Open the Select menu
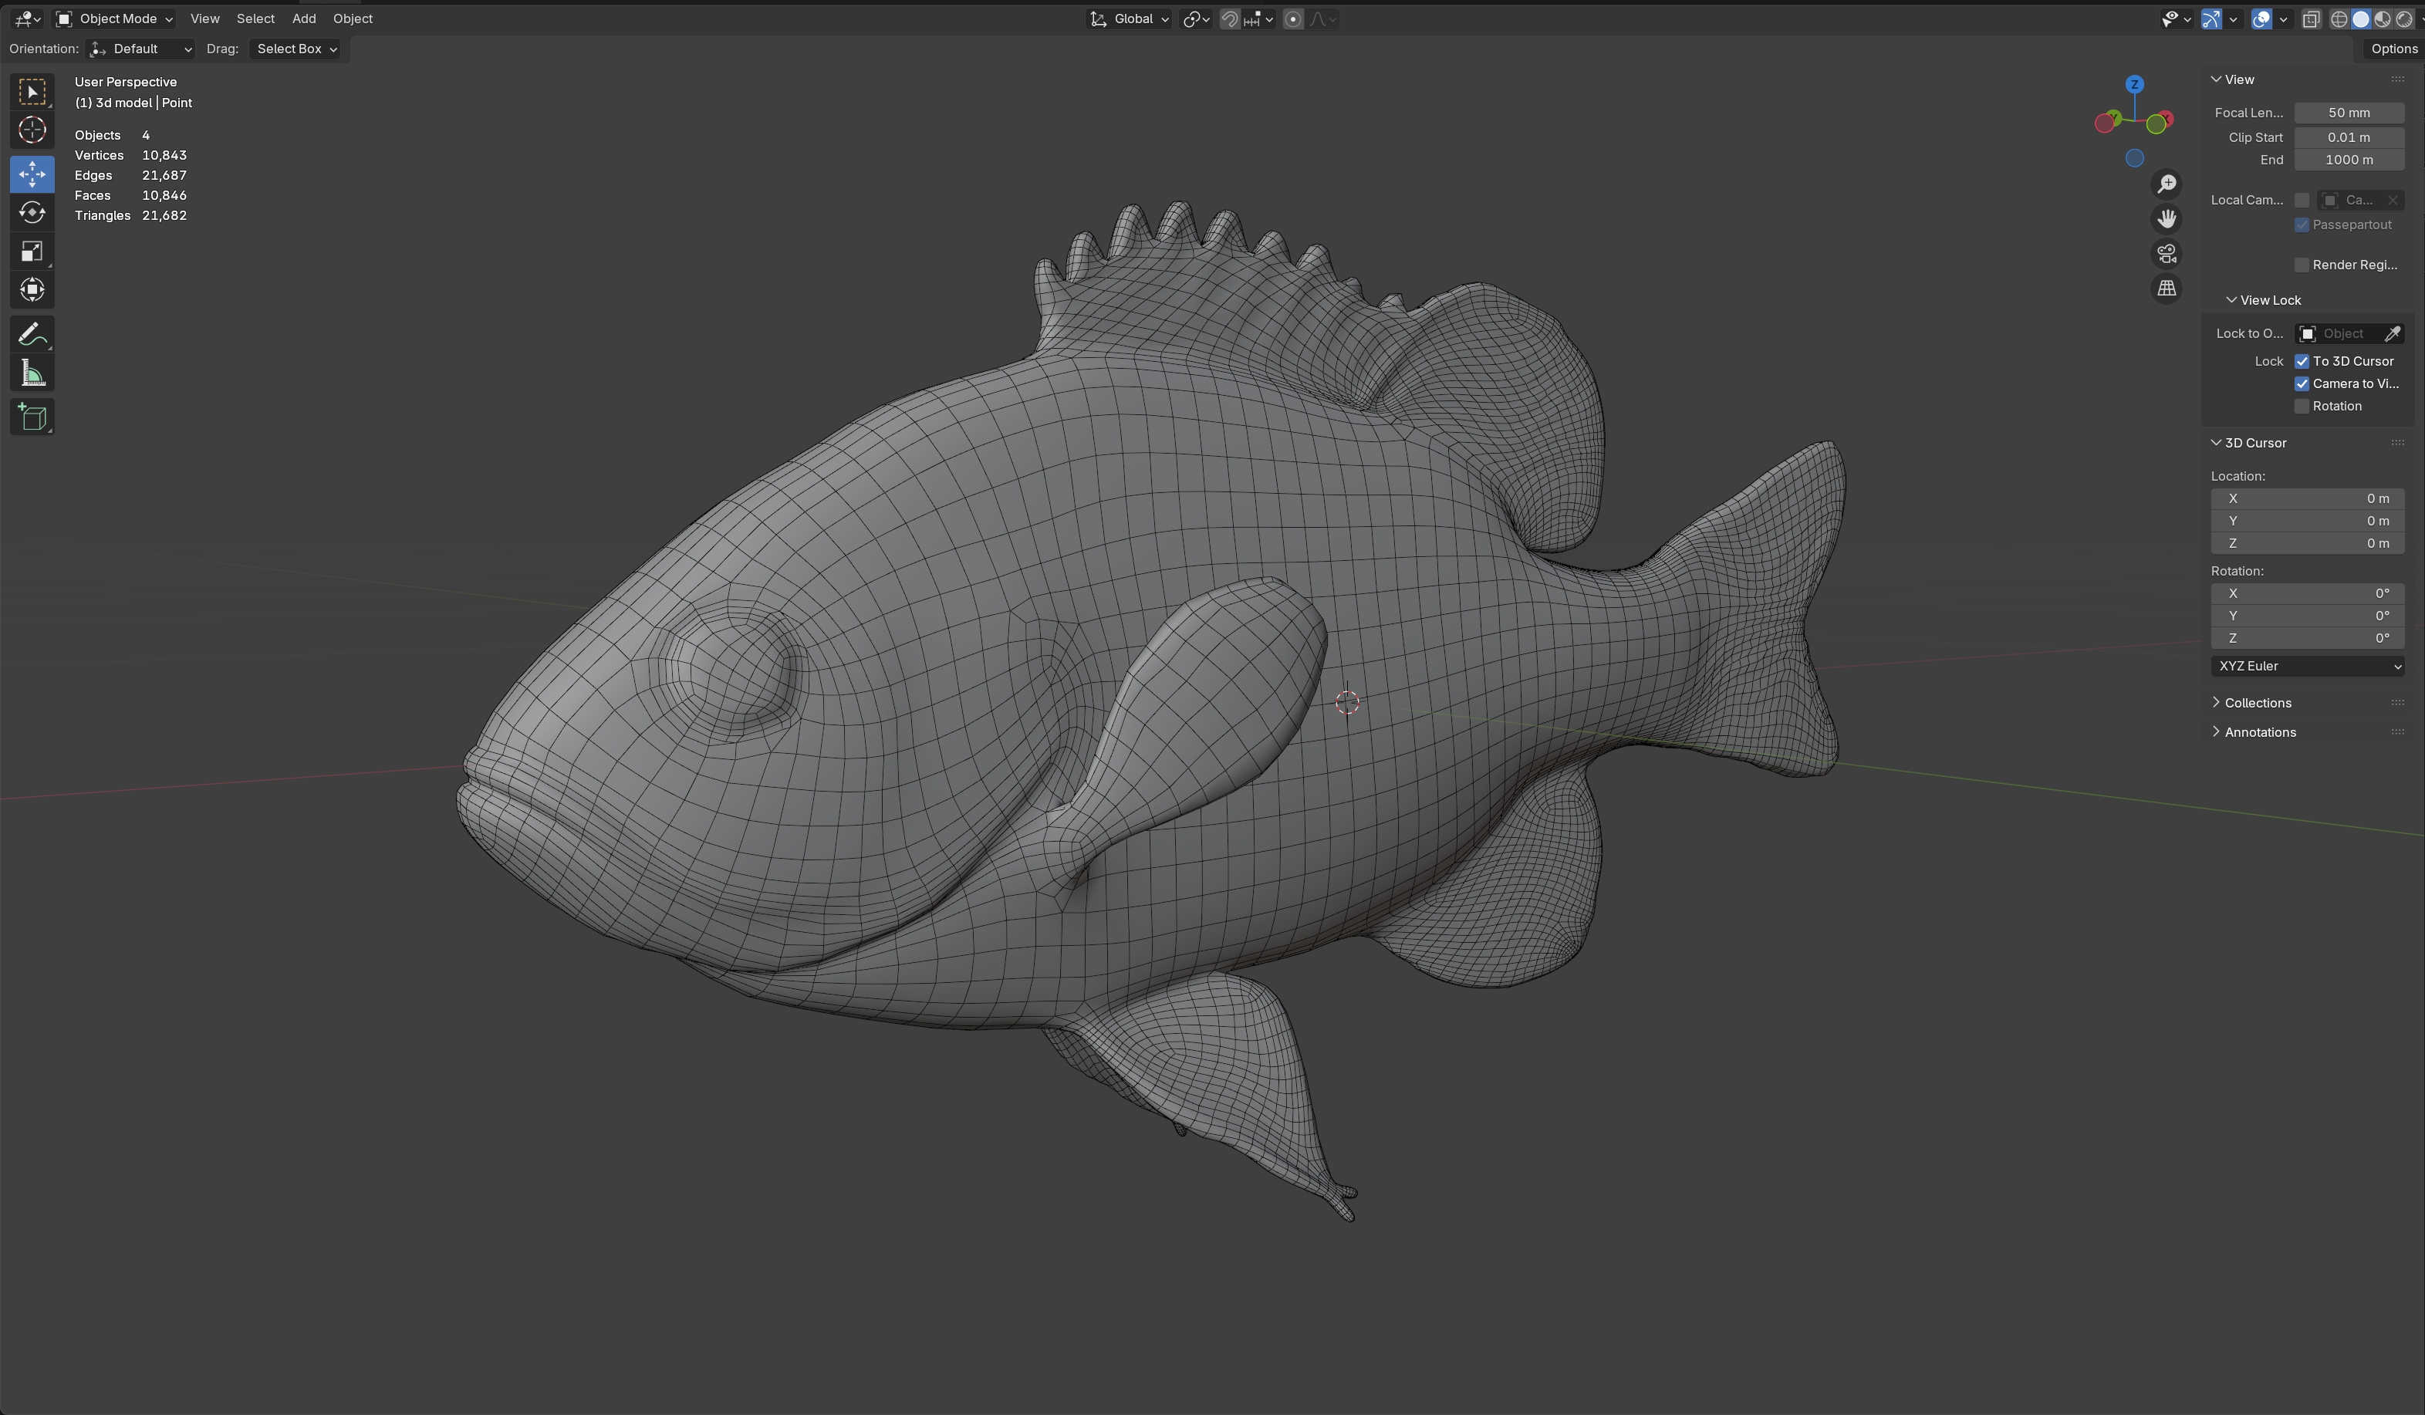The width and height of the screenshot is (2425, 1415). coord(255,19)
